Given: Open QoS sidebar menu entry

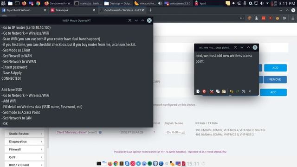Looking at the screenshot, I should (x=25, y=157).
